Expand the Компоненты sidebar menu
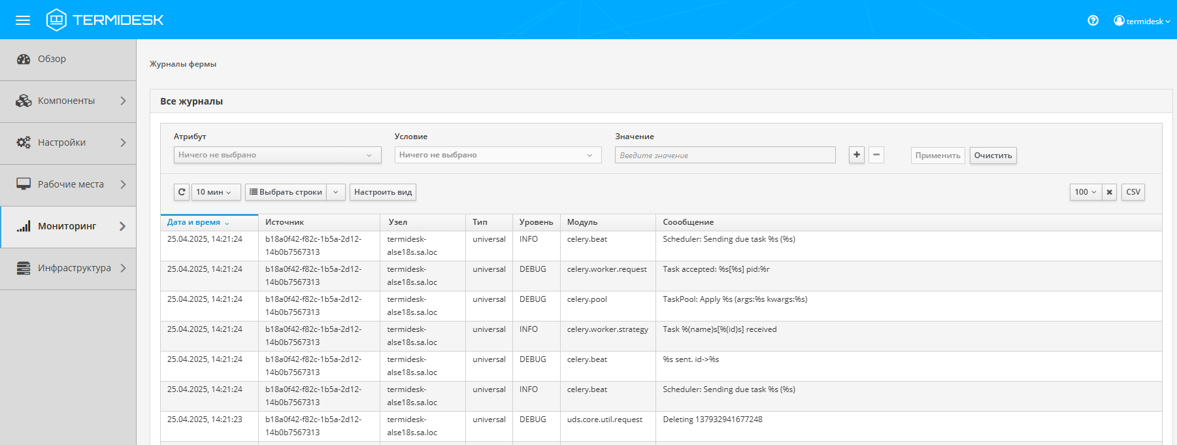The height and width of the screenshot is (445, 1177). [67, 101]
